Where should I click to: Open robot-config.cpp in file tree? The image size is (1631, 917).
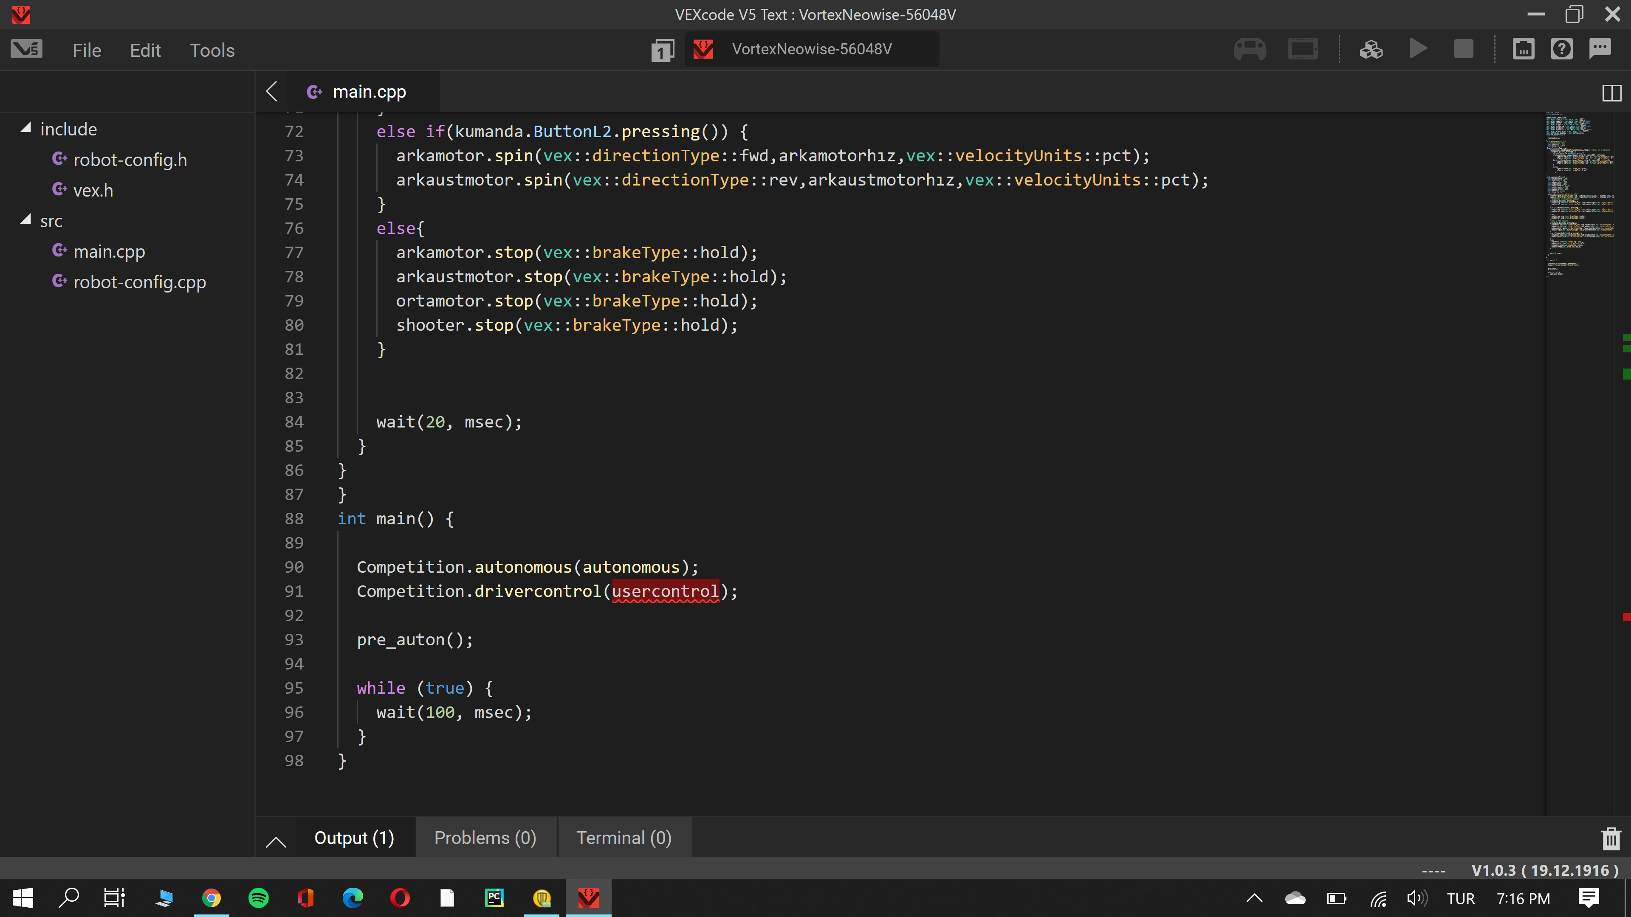tap(139, 282)
